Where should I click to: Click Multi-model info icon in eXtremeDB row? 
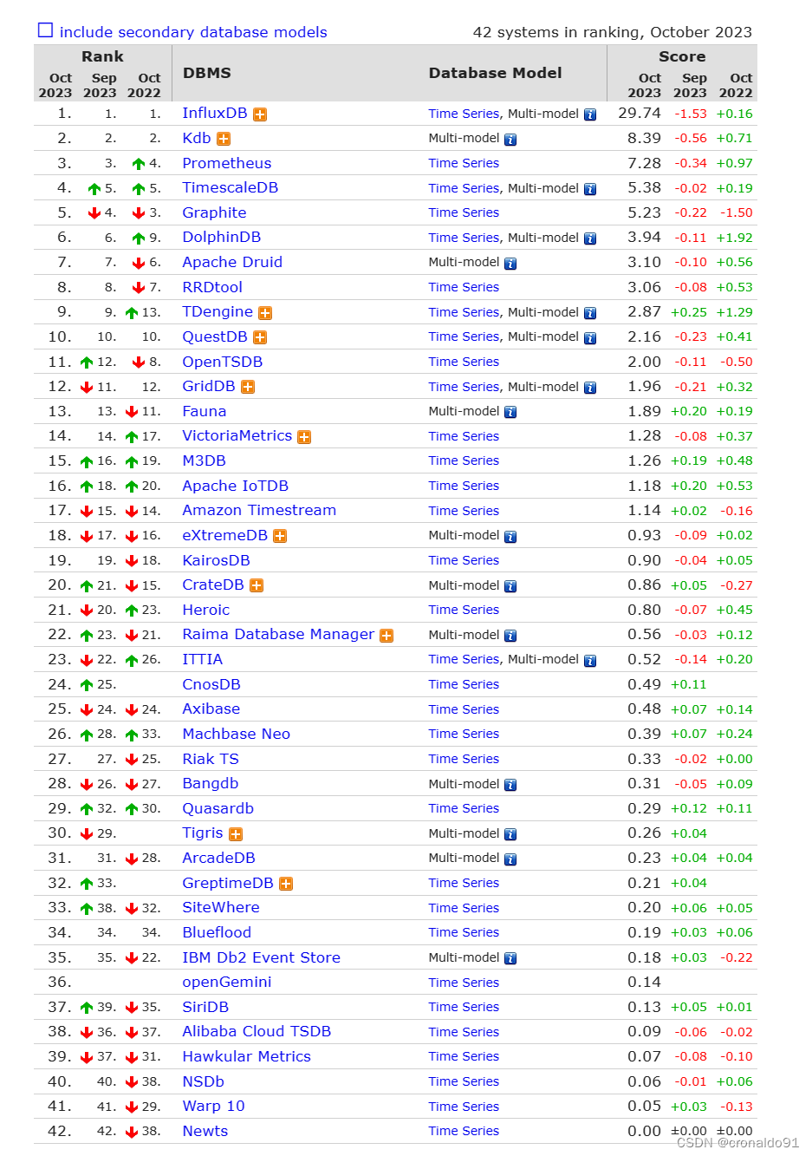coord(510,537)
